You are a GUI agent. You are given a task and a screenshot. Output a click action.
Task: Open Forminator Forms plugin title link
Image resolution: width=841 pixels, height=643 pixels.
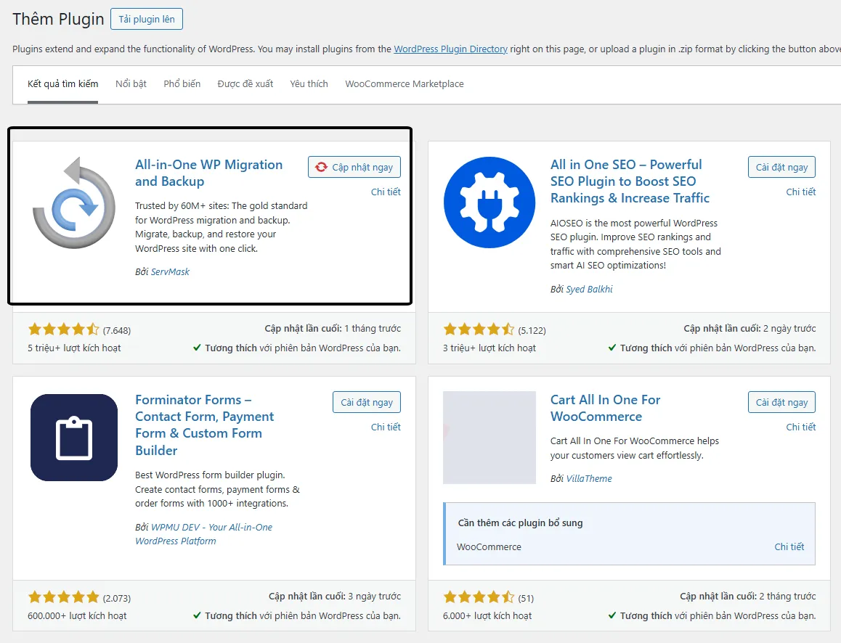(x=204, y=425)
